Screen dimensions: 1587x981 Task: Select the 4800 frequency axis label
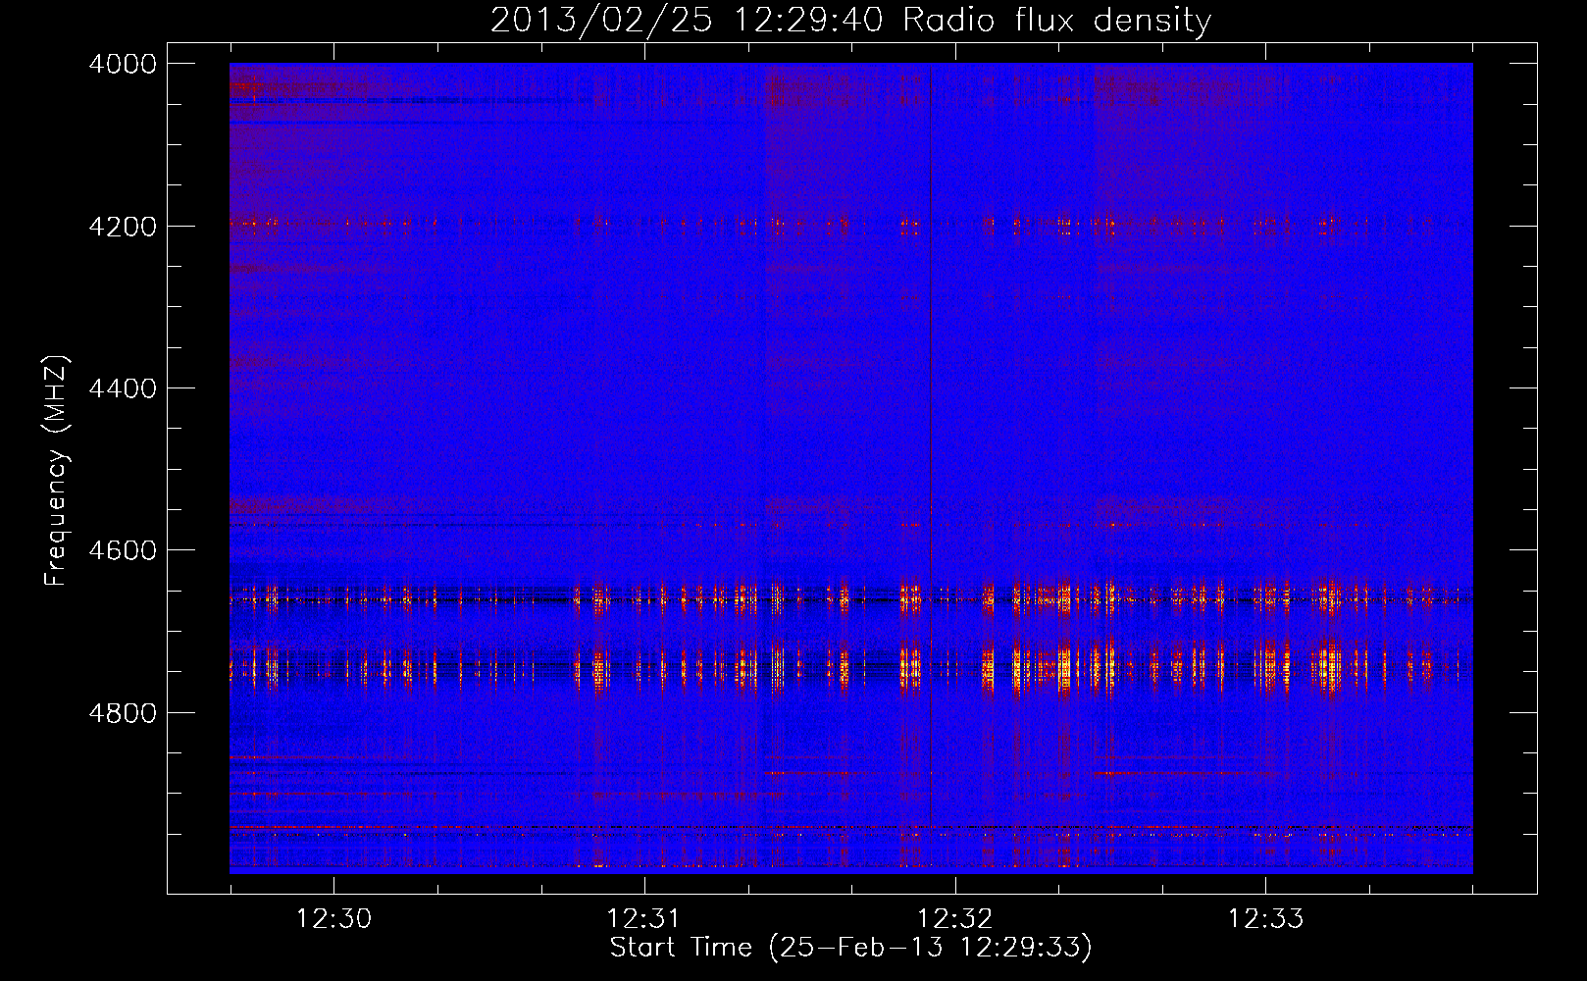tap(123, 713)
